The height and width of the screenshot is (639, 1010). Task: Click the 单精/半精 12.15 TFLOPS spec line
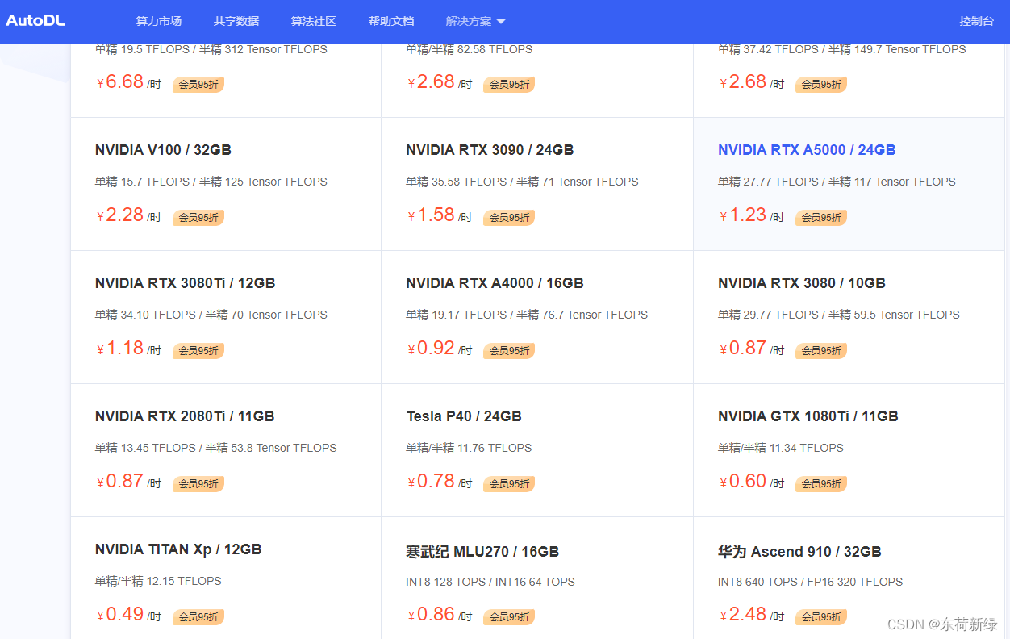(x=158, y=581)
